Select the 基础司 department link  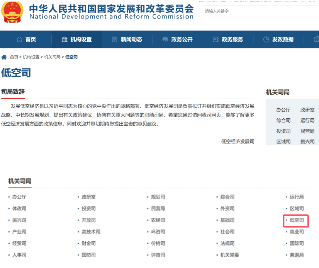227,220
